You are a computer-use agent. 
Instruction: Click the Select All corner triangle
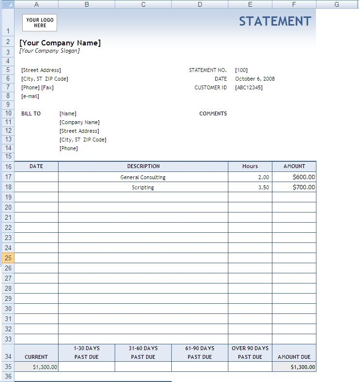[x=7, y=4]
